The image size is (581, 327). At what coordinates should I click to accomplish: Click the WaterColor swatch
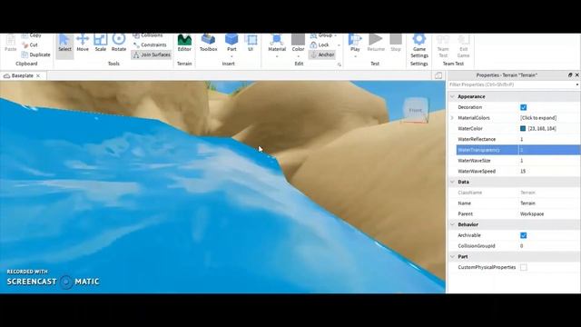pyautogui.click(x=523, y=129)
